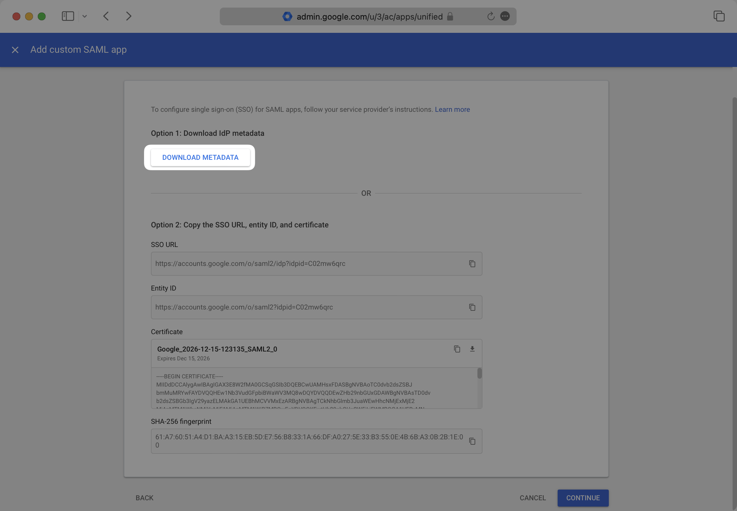Screen dimensions: 737x511
Task: Click the site security lock indicator
Action: (x=450, y=16)
